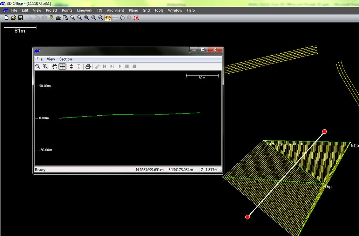Click the lower red section line endpoint
359x236 pixels.
tap(247, 217)
